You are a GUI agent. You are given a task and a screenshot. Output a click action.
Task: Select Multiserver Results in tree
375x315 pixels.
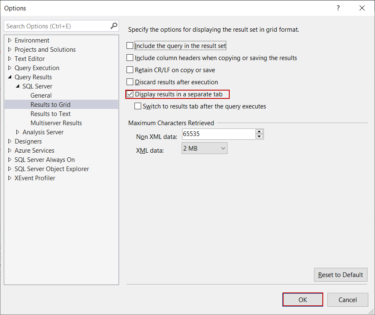(x=56, y=123)
